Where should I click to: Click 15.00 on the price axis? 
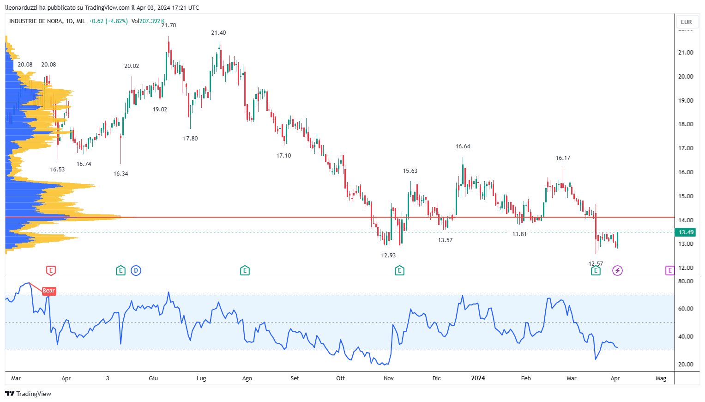[686, 196]
